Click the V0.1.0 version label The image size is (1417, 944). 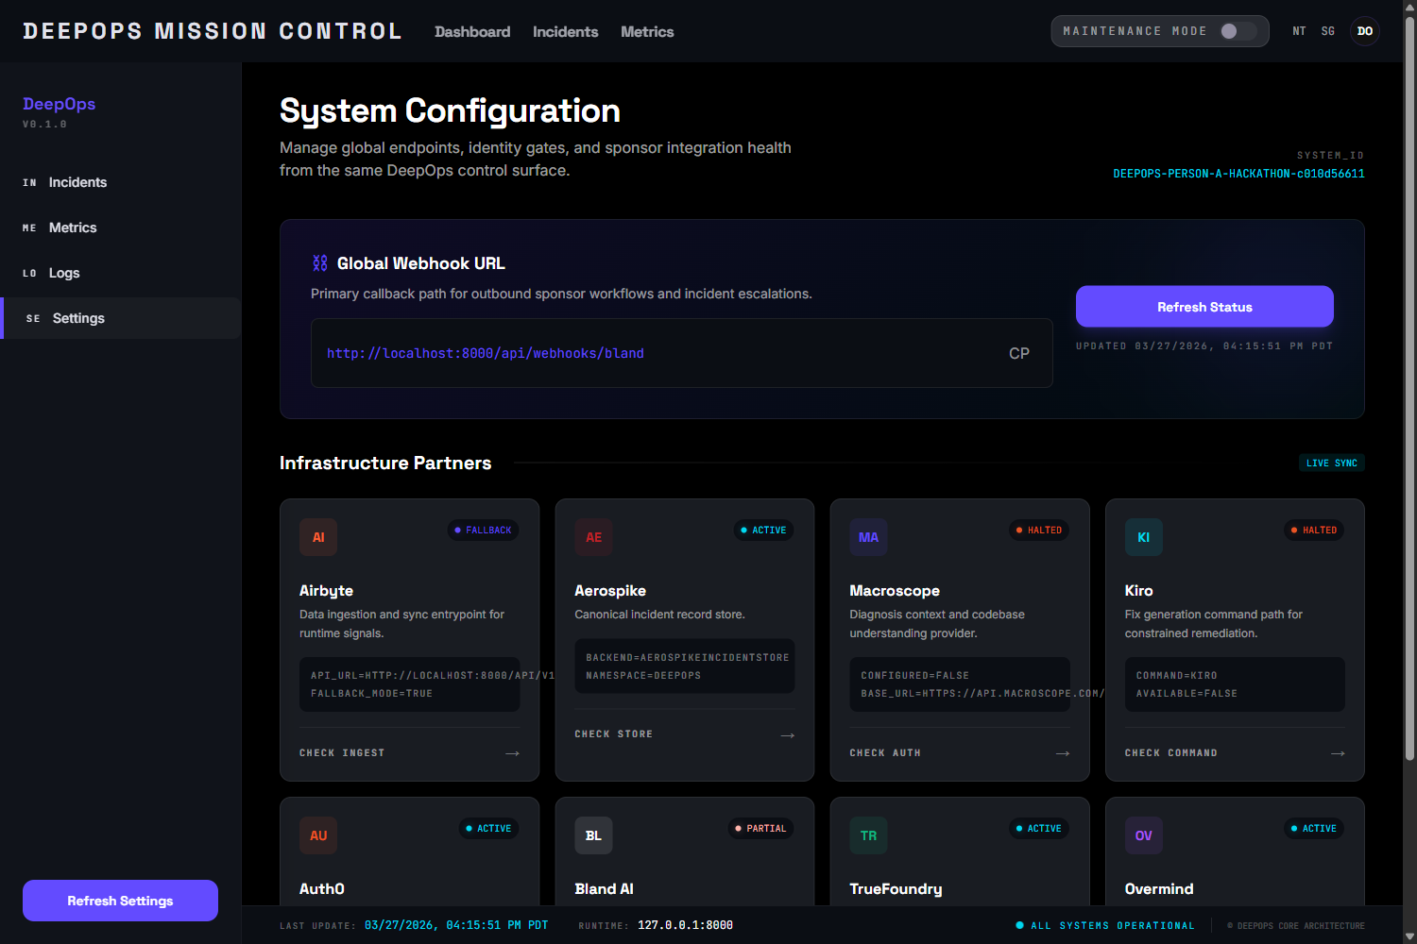coord(44,125)
